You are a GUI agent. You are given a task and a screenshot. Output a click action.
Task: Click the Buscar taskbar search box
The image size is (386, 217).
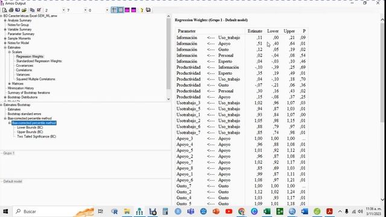click(52, 212)
